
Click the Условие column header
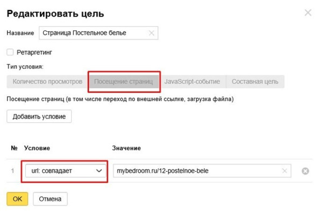click(37, 148)
